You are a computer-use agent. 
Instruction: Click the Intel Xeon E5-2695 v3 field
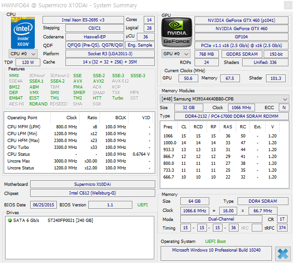click(83, 20)
